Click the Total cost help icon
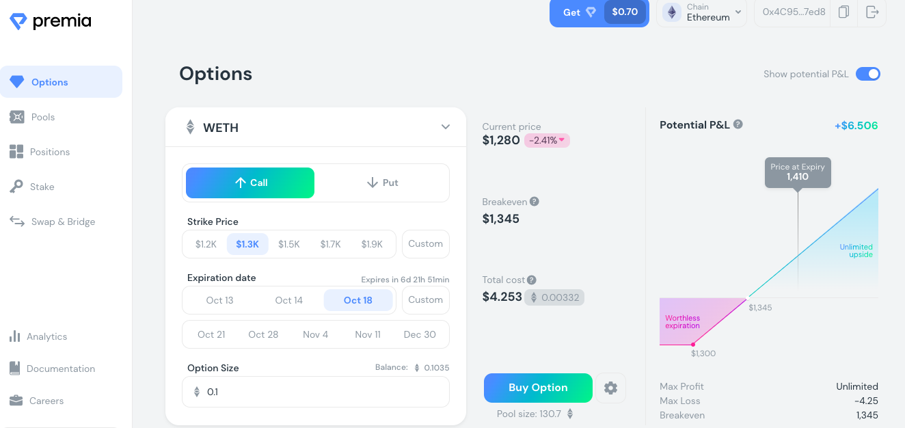Screen dimensions: 905x428 [532, 280]
